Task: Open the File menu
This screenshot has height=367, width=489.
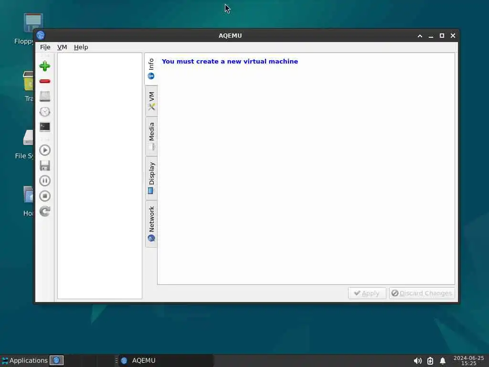Action: point(45,47)
